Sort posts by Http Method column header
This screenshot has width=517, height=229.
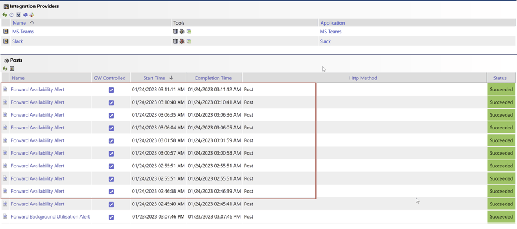363,78
